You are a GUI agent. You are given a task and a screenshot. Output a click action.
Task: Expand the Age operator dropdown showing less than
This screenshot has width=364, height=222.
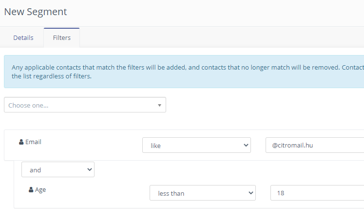coord(203,193)
